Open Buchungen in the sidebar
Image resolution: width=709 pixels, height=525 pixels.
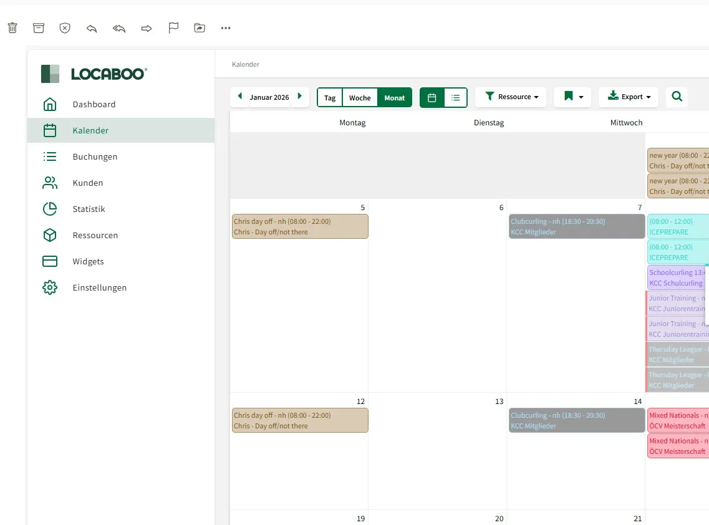[95, 157]
